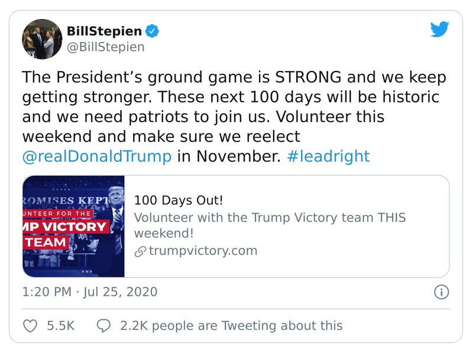Click the BillStepien display name
This screenshot has width=473, height=353.
coord(105,31)
